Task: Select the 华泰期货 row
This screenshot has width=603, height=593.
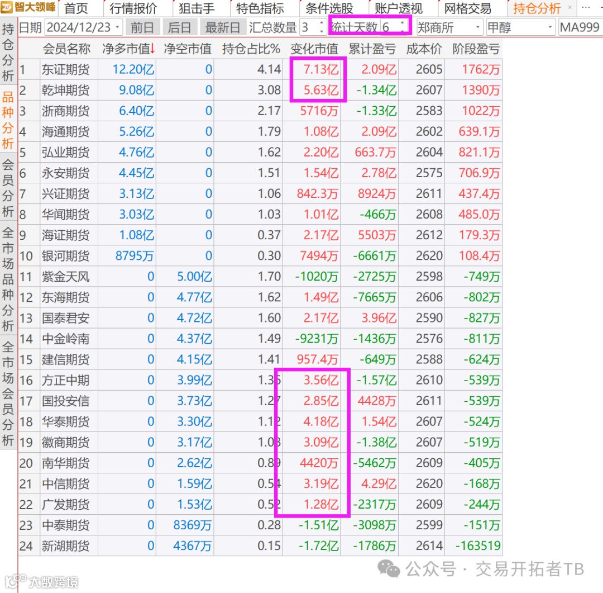Action: point(260,421)
